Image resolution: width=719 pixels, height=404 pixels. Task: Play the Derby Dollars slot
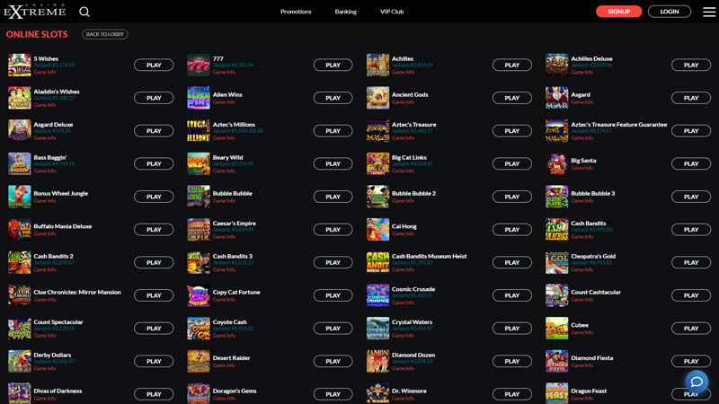click(154, 362)
